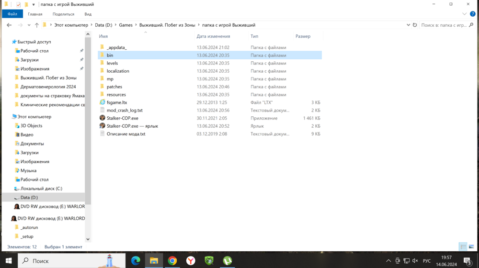Switch to large thumbnails view

pyautogui.click(x=472, y=247)
